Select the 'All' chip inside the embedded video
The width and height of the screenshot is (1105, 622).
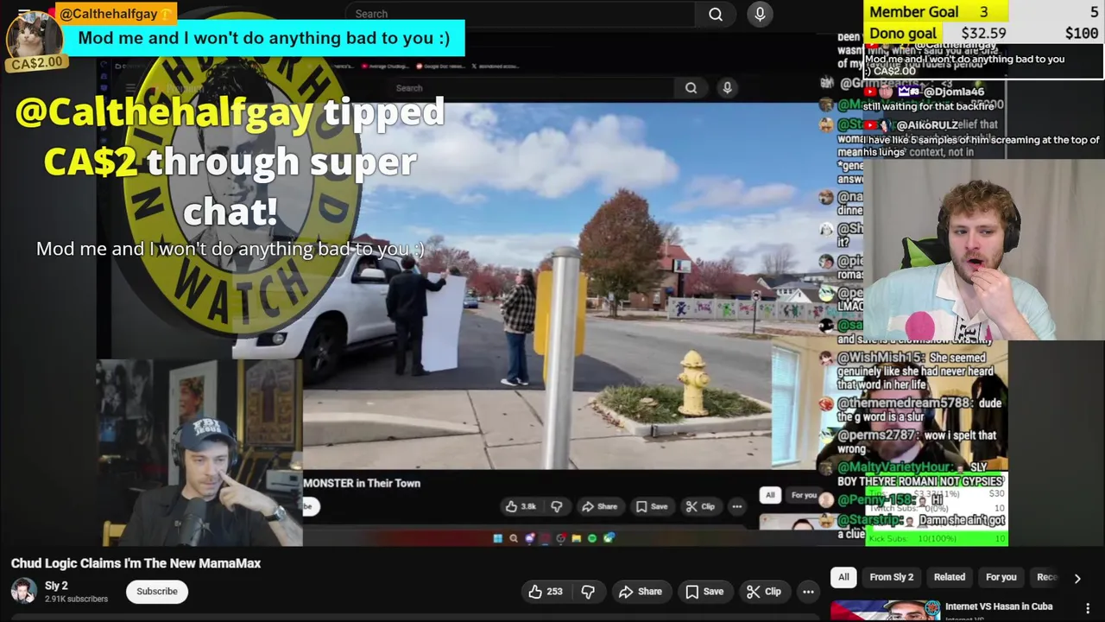(x=770, y=495)
